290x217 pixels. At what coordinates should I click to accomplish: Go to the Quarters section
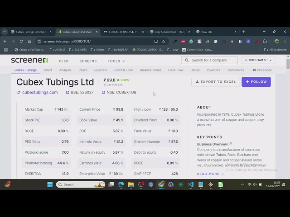click(x=101, y=70)
